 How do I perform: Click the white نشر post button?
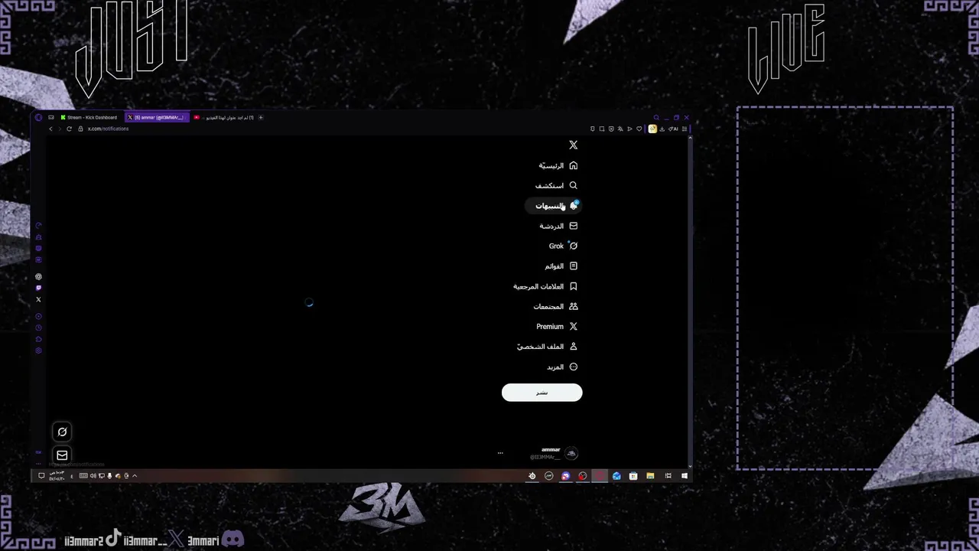[x=542, y=393]
